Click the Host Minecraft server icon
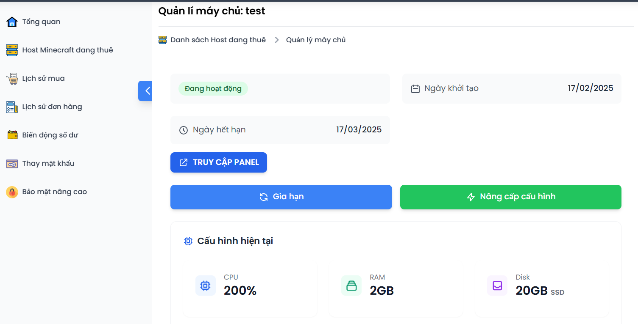The image size is (638, 324). coord(12,50)
